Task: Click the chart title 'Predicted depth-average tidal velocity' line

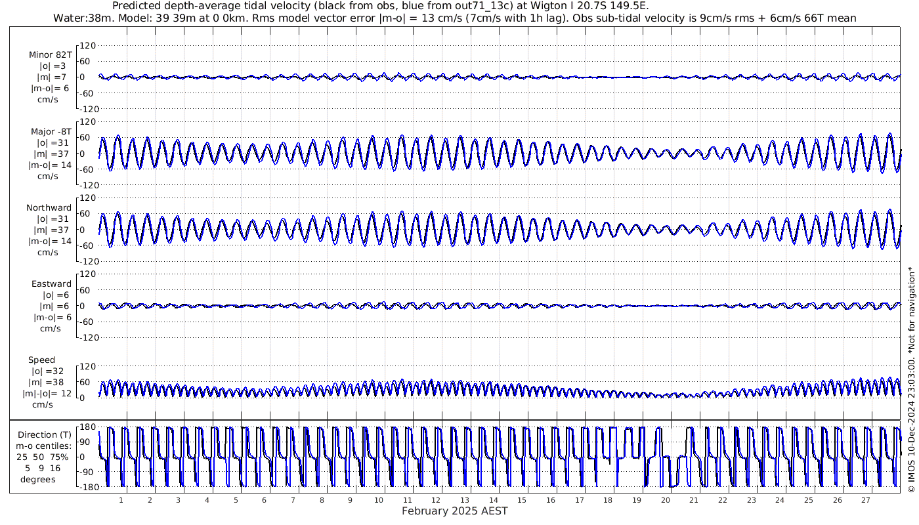Action: pos(381,6)
